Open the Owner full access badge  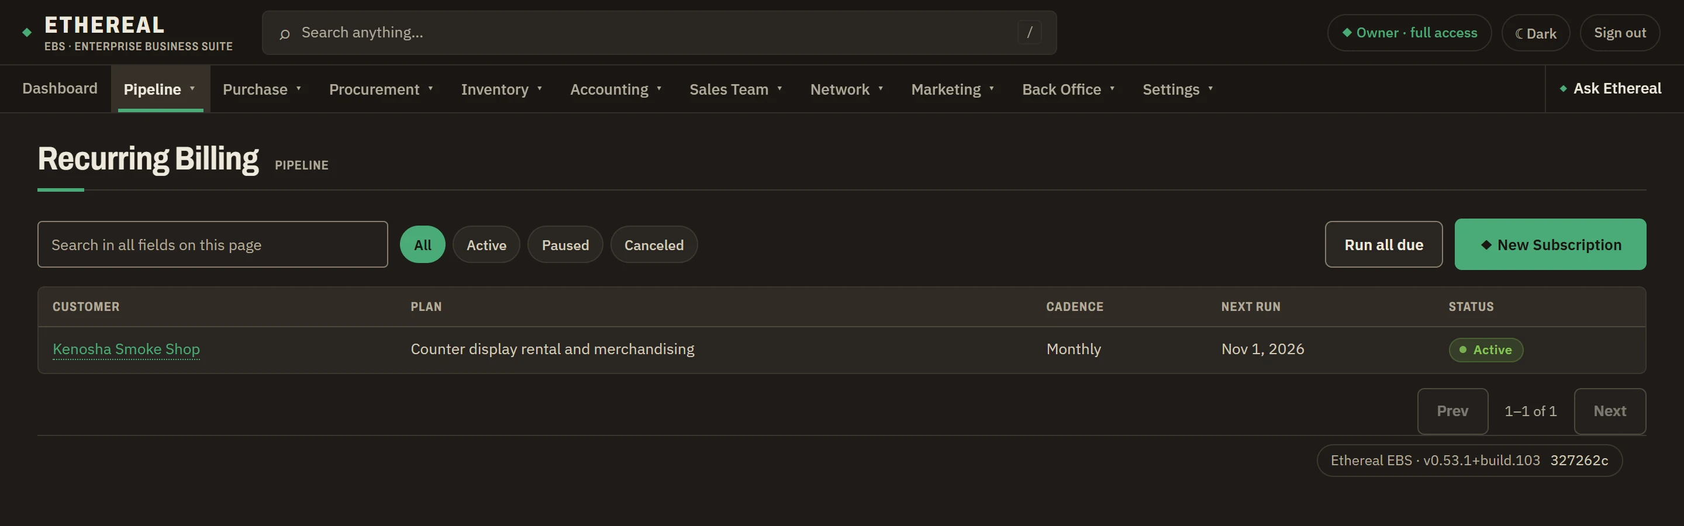point(1409,33)
